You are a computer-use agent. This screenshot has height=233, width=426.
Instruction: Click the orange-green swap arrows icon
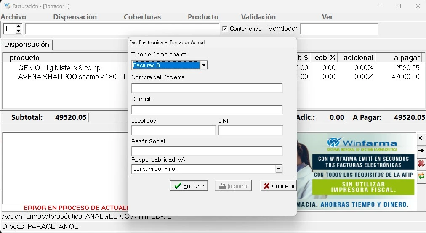click(421, 176)
